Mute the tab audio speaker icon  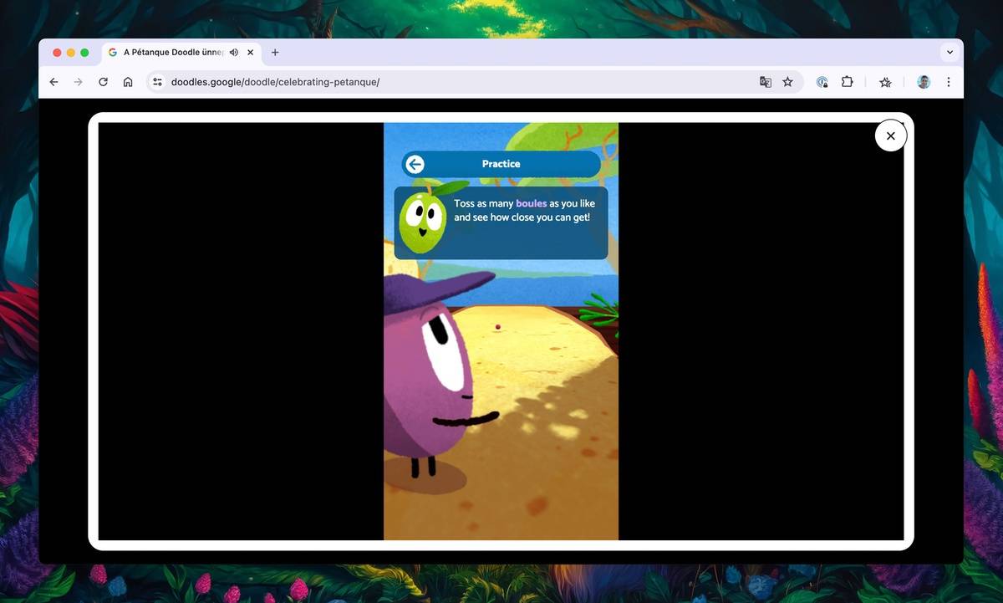point(234,52)
